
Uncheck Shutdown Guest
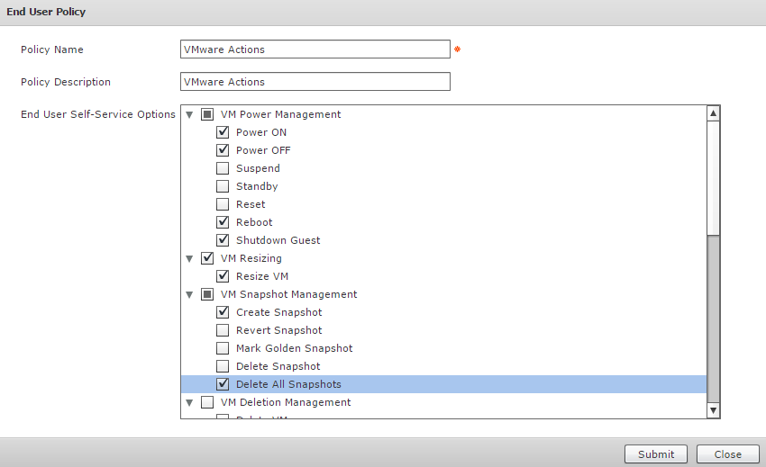[x=223, y=240]
